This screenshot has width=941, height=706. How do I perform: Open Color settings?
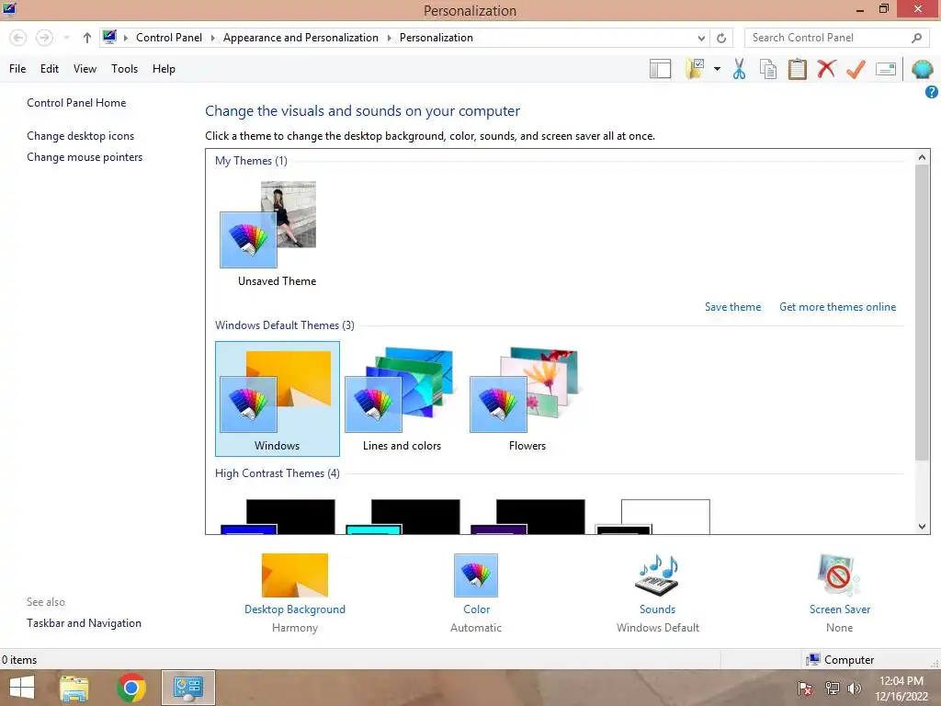click(476, 594)
